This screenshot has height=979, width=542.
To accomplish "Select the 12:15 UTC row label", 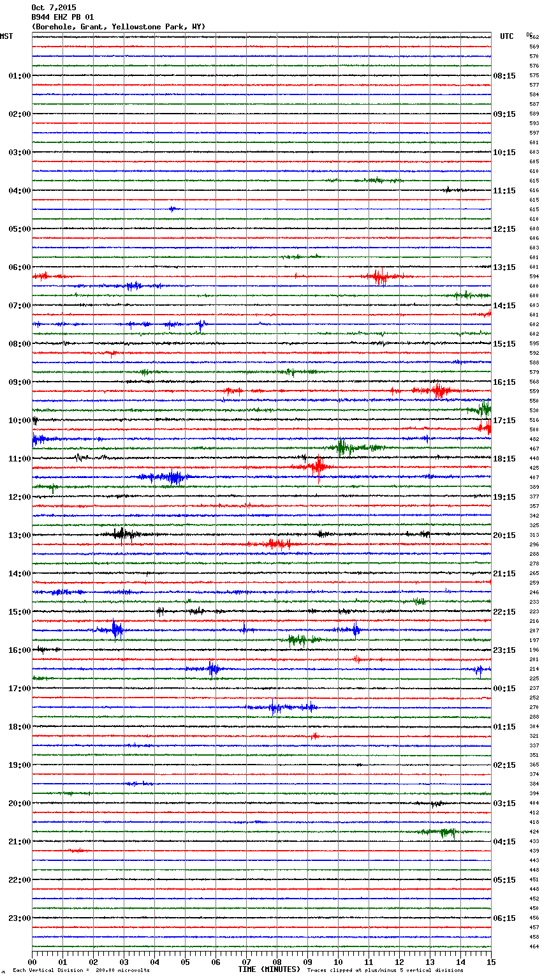I will (x=504, y=229).
